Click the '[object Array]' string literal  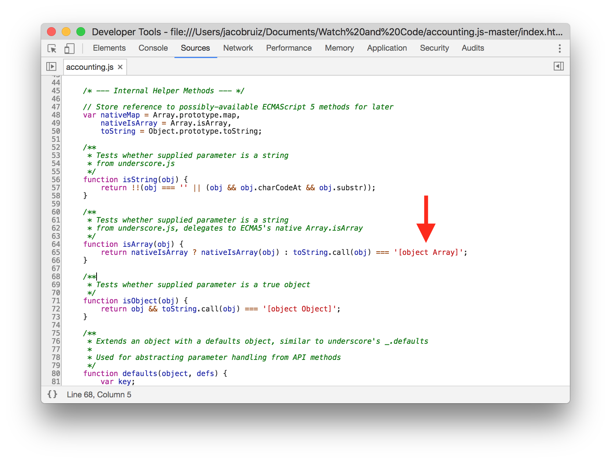point(428,252)
